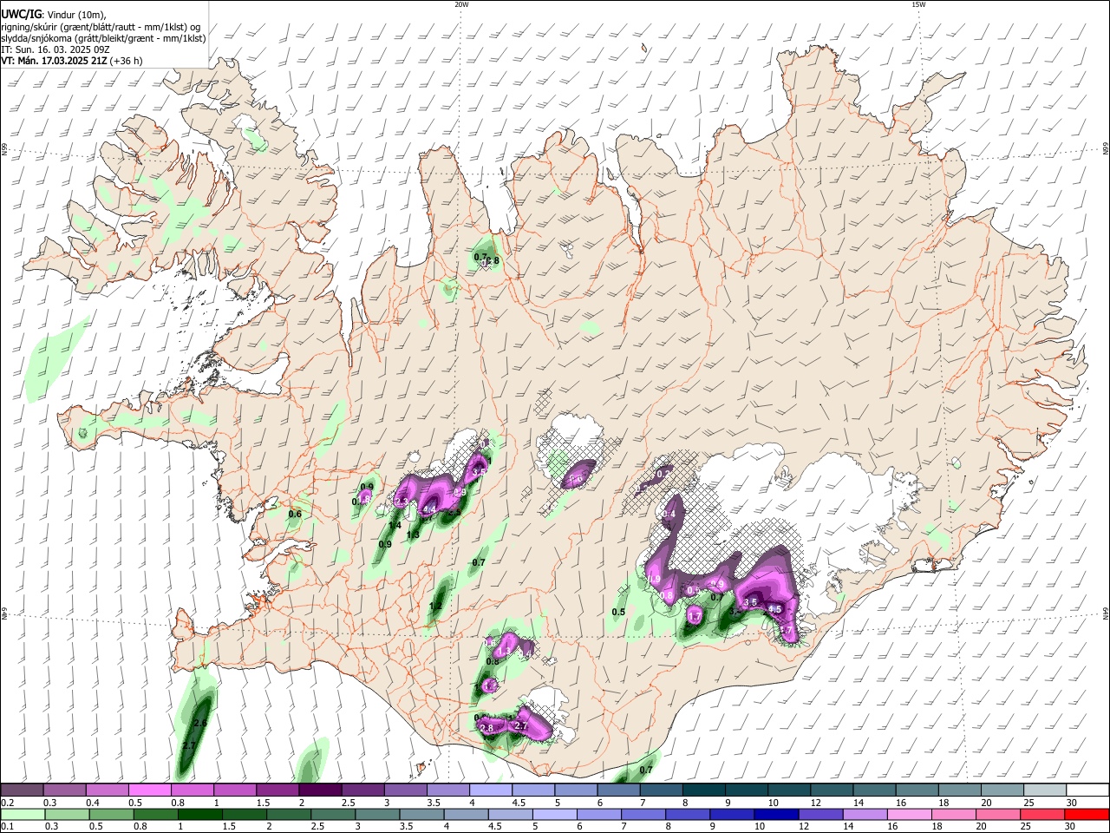Select bright pink snow swatch between 0.5 and 0.8
The width and height of the screenshot is (1110, 833).
149,790
